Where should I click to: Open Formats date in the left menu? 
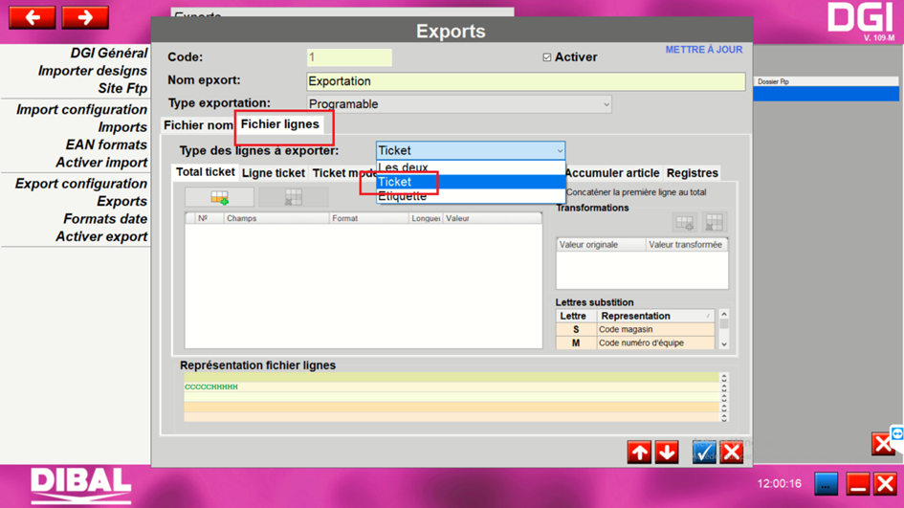(105, 219)
